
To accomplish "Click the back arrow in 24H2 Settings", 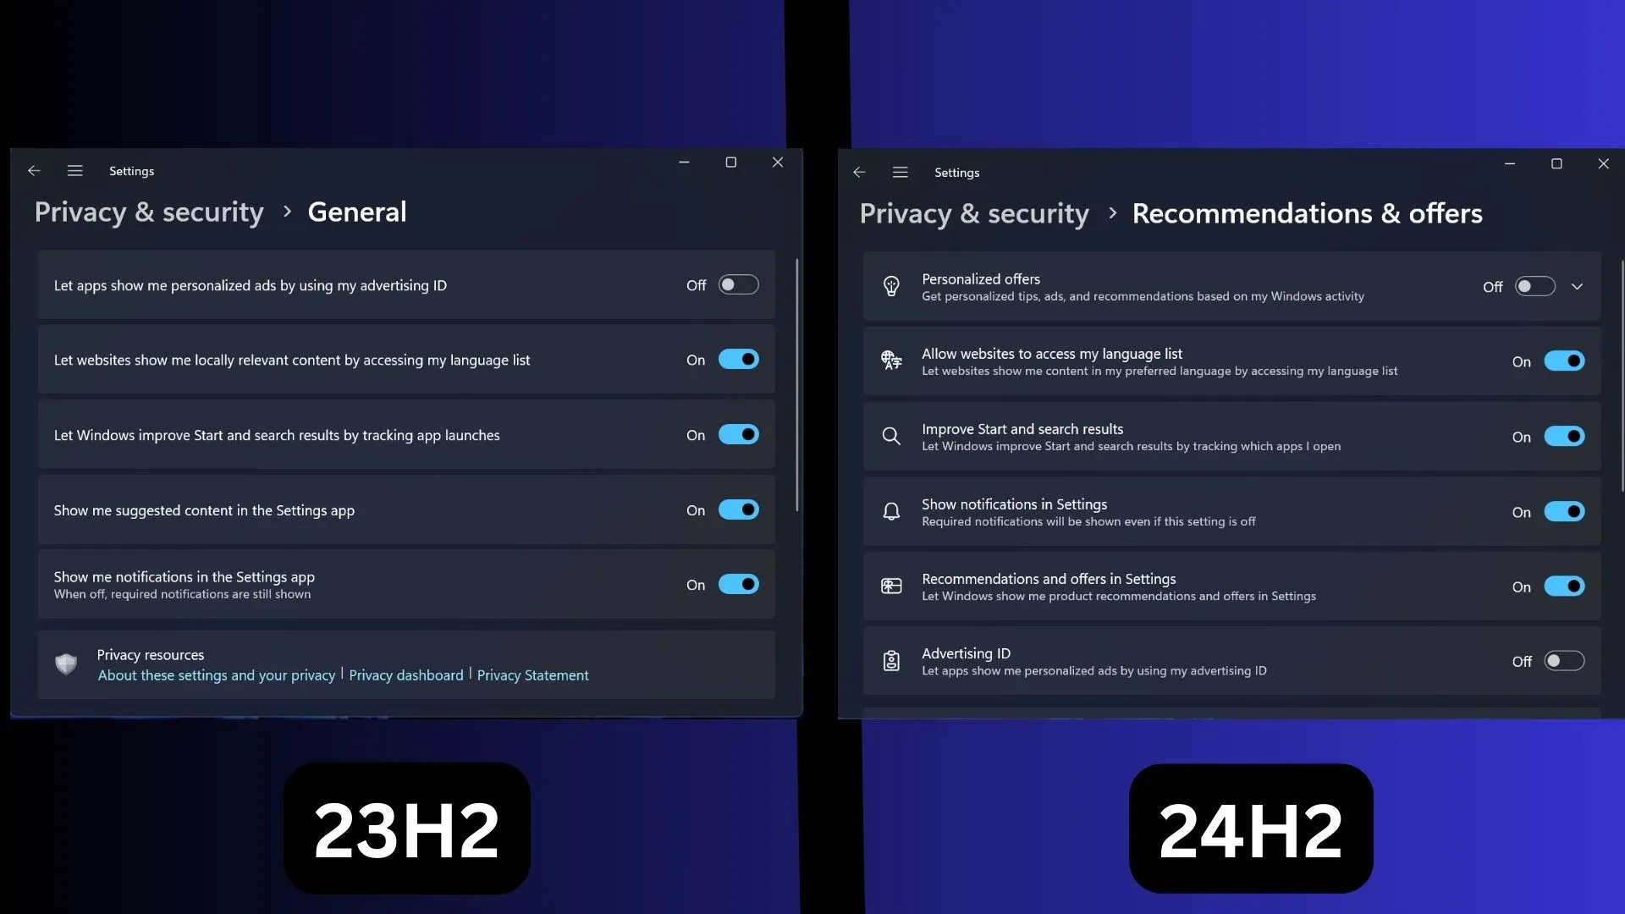I will pyautogui.click(x=859, y=171).
